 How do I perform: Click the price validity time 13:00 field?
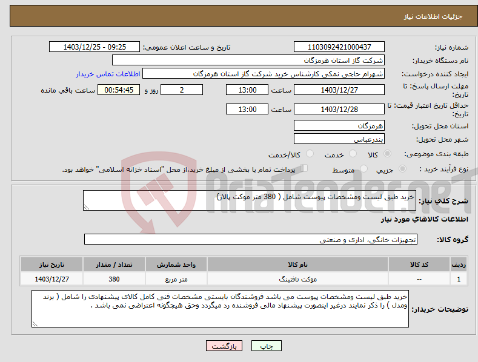coord(247,109)
